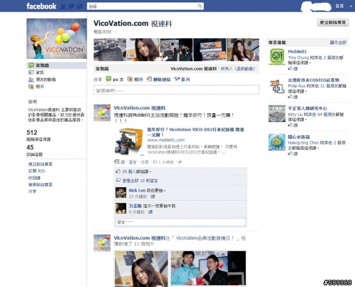Click the 45 talking-about count
This screenshot has width=355, height=287.
pyautogui.click(x=30, y=147)
